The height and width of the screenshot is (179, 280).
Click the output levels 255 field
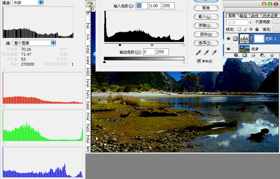click(162, 52)
